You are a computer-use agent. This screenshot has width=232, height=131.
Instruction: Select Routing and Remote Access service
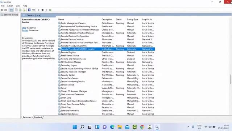pyautogui.click(x=106, y=59)
